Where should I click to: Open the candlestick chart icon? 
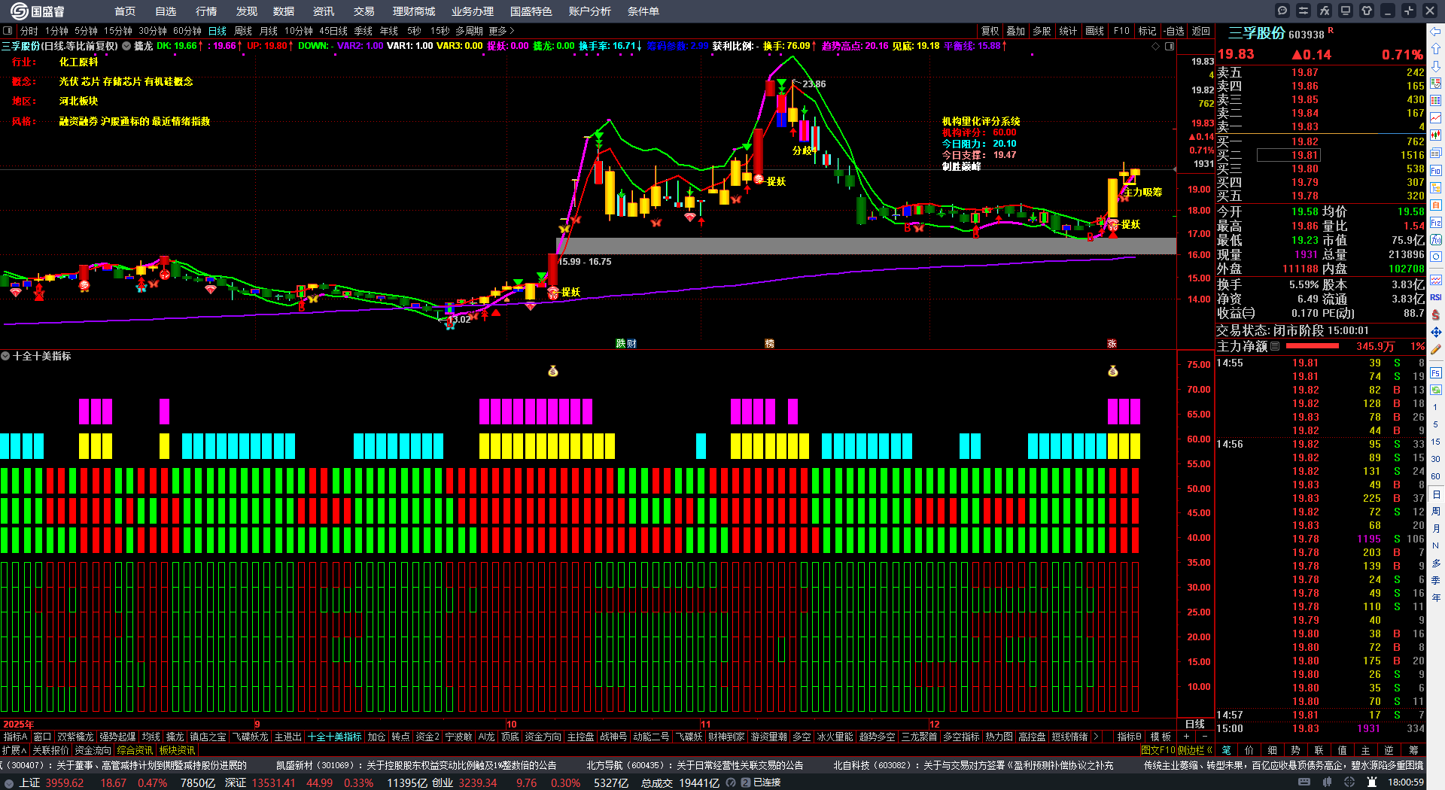(1436, 135)
